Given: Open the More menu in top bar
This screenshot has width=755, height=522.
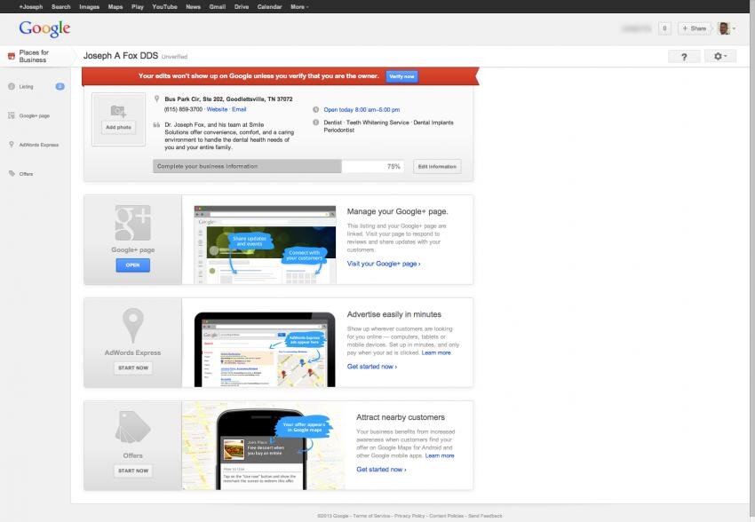Looking at the screenshot, I should [299, 7].
